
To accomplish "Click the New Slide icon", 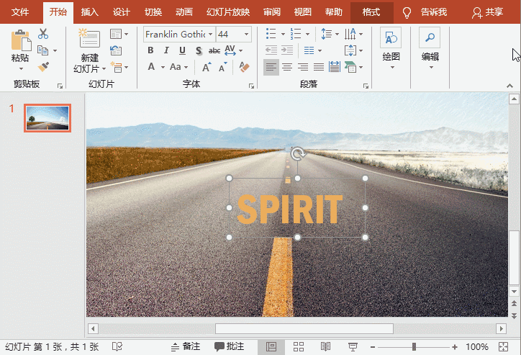I will coord(89,40).
